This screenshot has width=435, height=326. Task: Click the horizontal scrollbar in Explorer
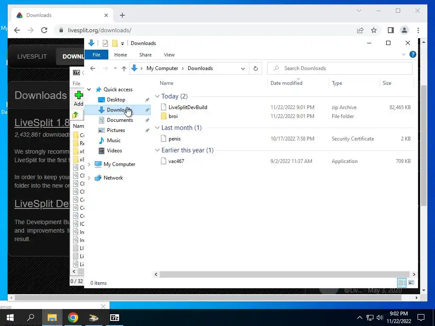pyautogui.click(x=284, y=275)
